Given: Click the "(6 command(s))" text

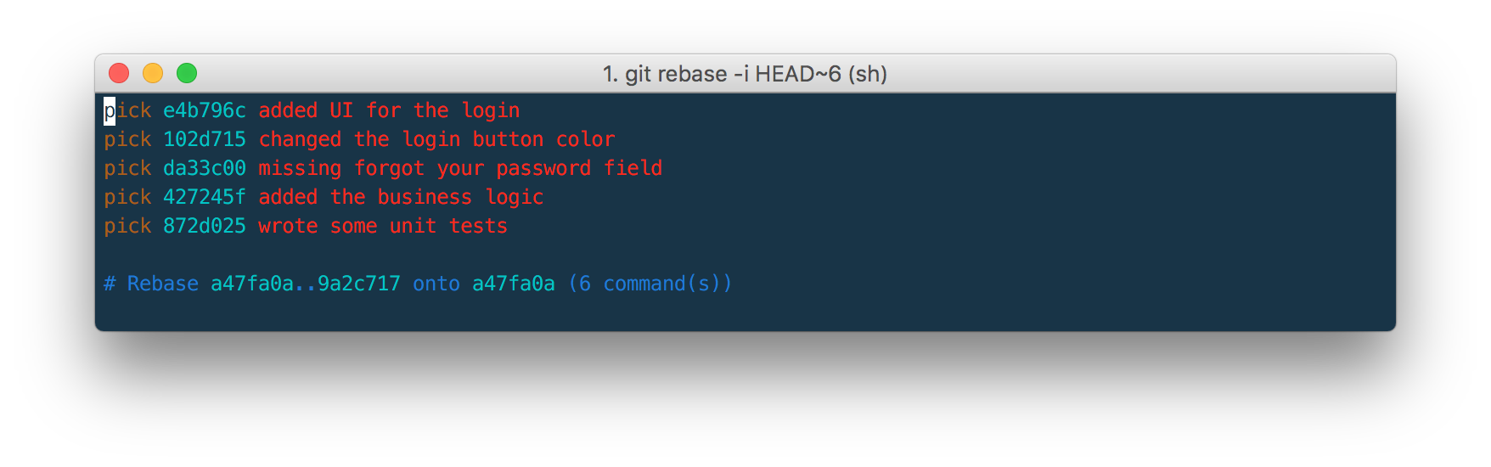Looking at the screenshot, I should tap(650, 284).
